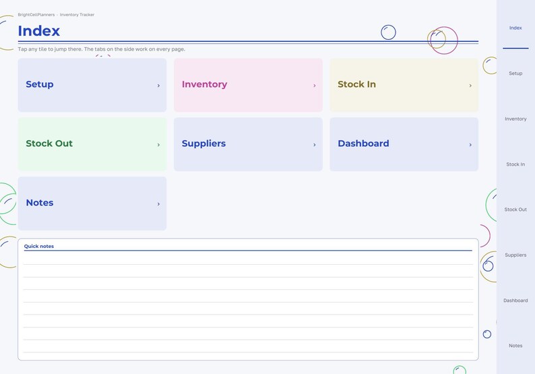The height and width of the screenshot is (374, 535).
Task: Click the Index page title
Action: pos(39,31)
